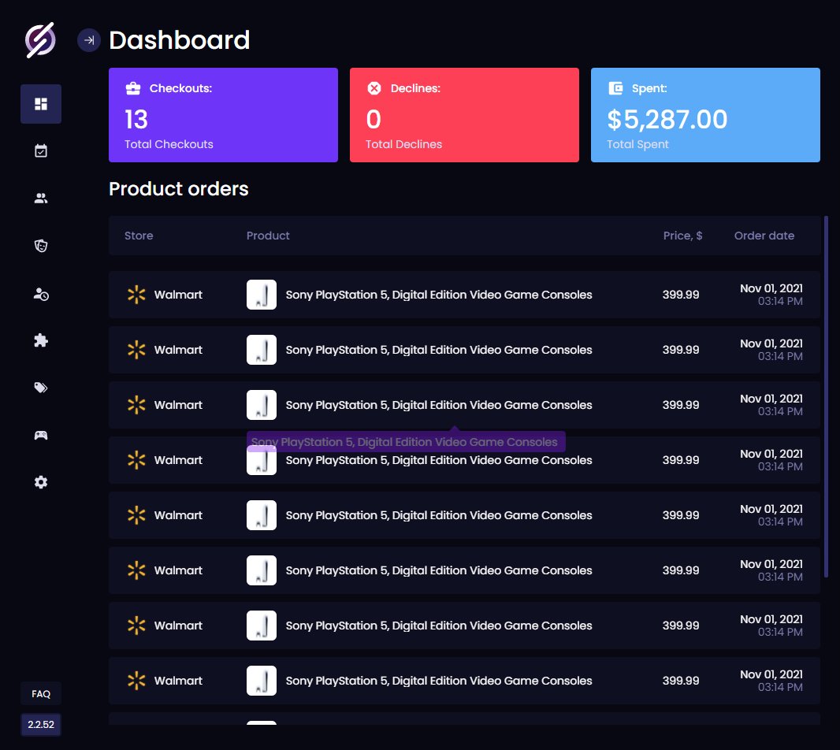The image size is (840, 750).
Task: Expand the sidebar with the arrow button
Action: (x=89, y=40)
